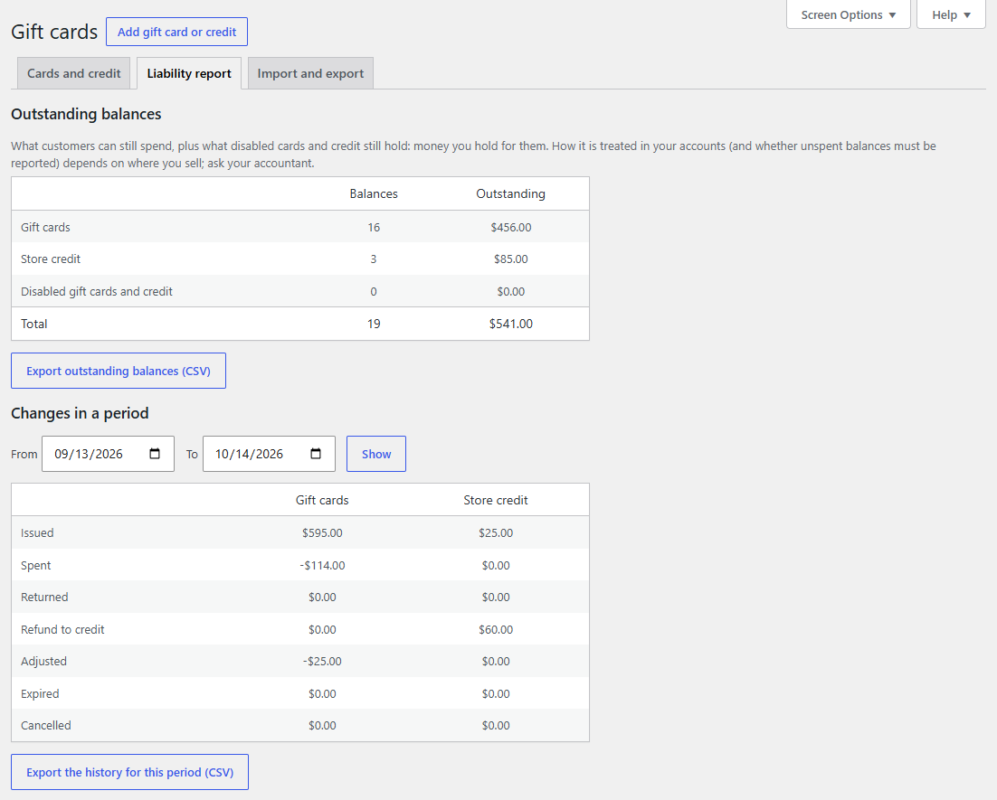Export outstanding balances as CSV
This screenshot has height=800, width=997.
click(119, 371)
